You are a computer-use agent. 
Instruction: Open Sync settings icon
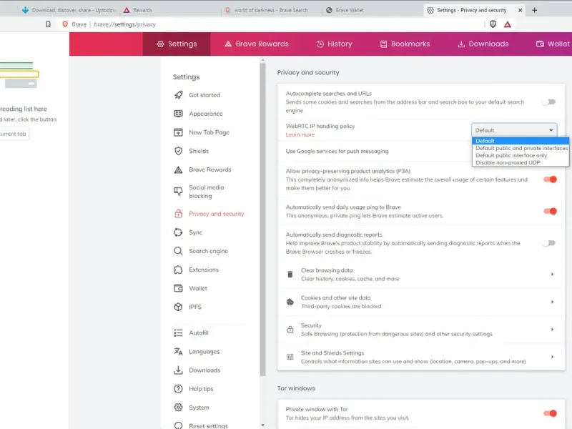(178, 232)
